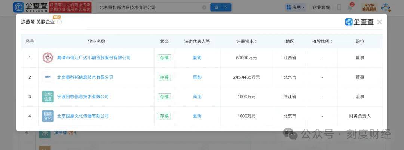This screenshot has width=404, height=150.
Task: Click 1000万元 in 宁波自牧 row
Action: tap(247, 97)
